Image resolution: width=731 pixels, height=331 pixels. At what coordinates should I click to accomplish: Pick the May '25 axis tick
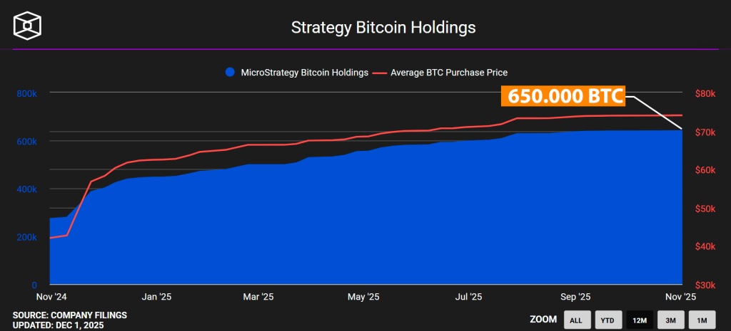364,296
